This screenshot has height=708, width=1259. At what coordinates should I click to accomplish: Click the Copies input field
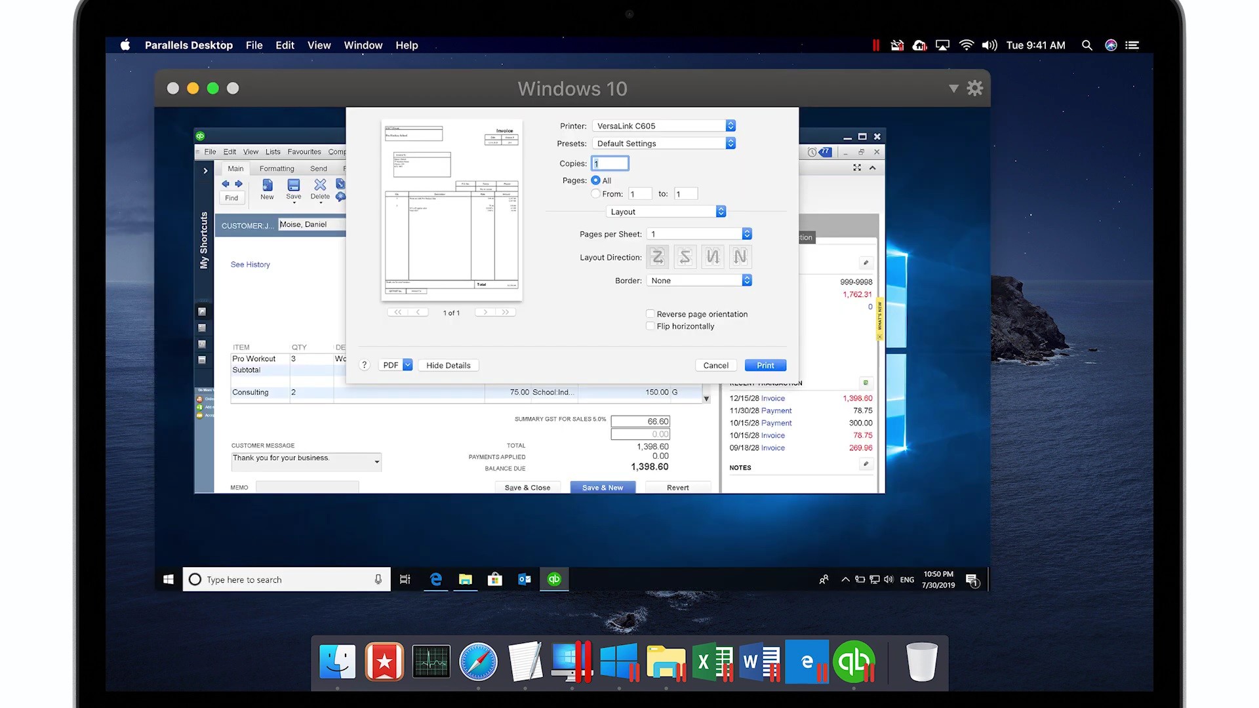click(x=610, y=163)
